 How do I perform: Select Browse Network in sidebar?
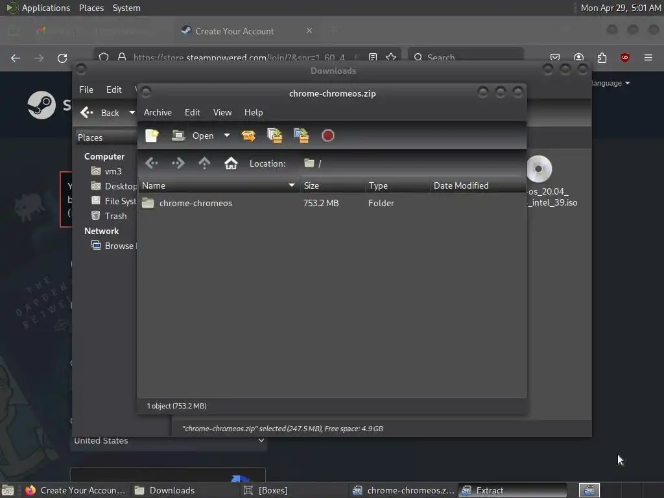pos(113,246)
